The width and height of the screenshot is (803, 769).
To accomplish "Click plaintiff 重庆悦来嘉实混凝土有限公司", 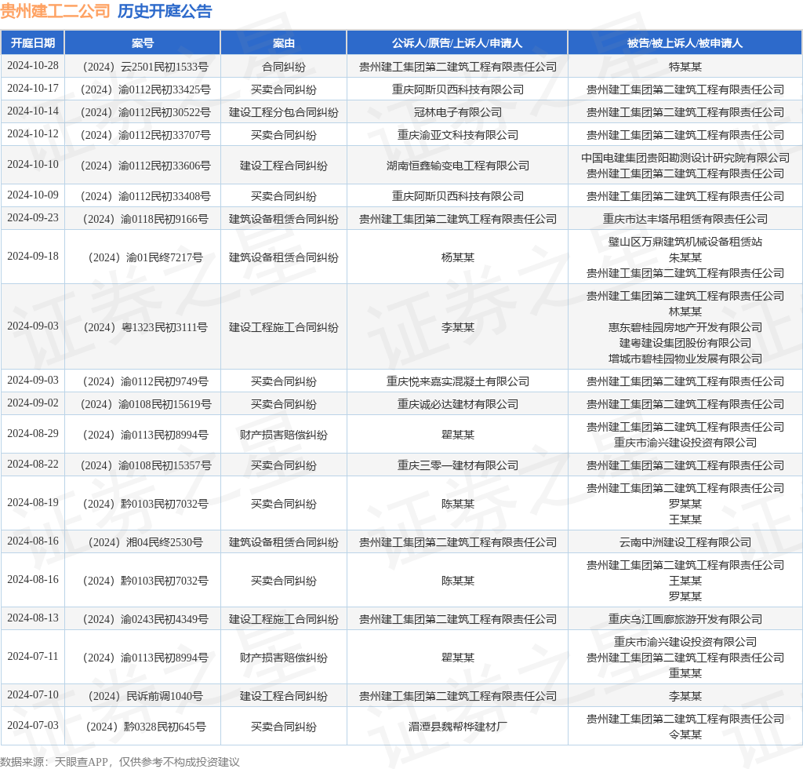I will point(457,381).
